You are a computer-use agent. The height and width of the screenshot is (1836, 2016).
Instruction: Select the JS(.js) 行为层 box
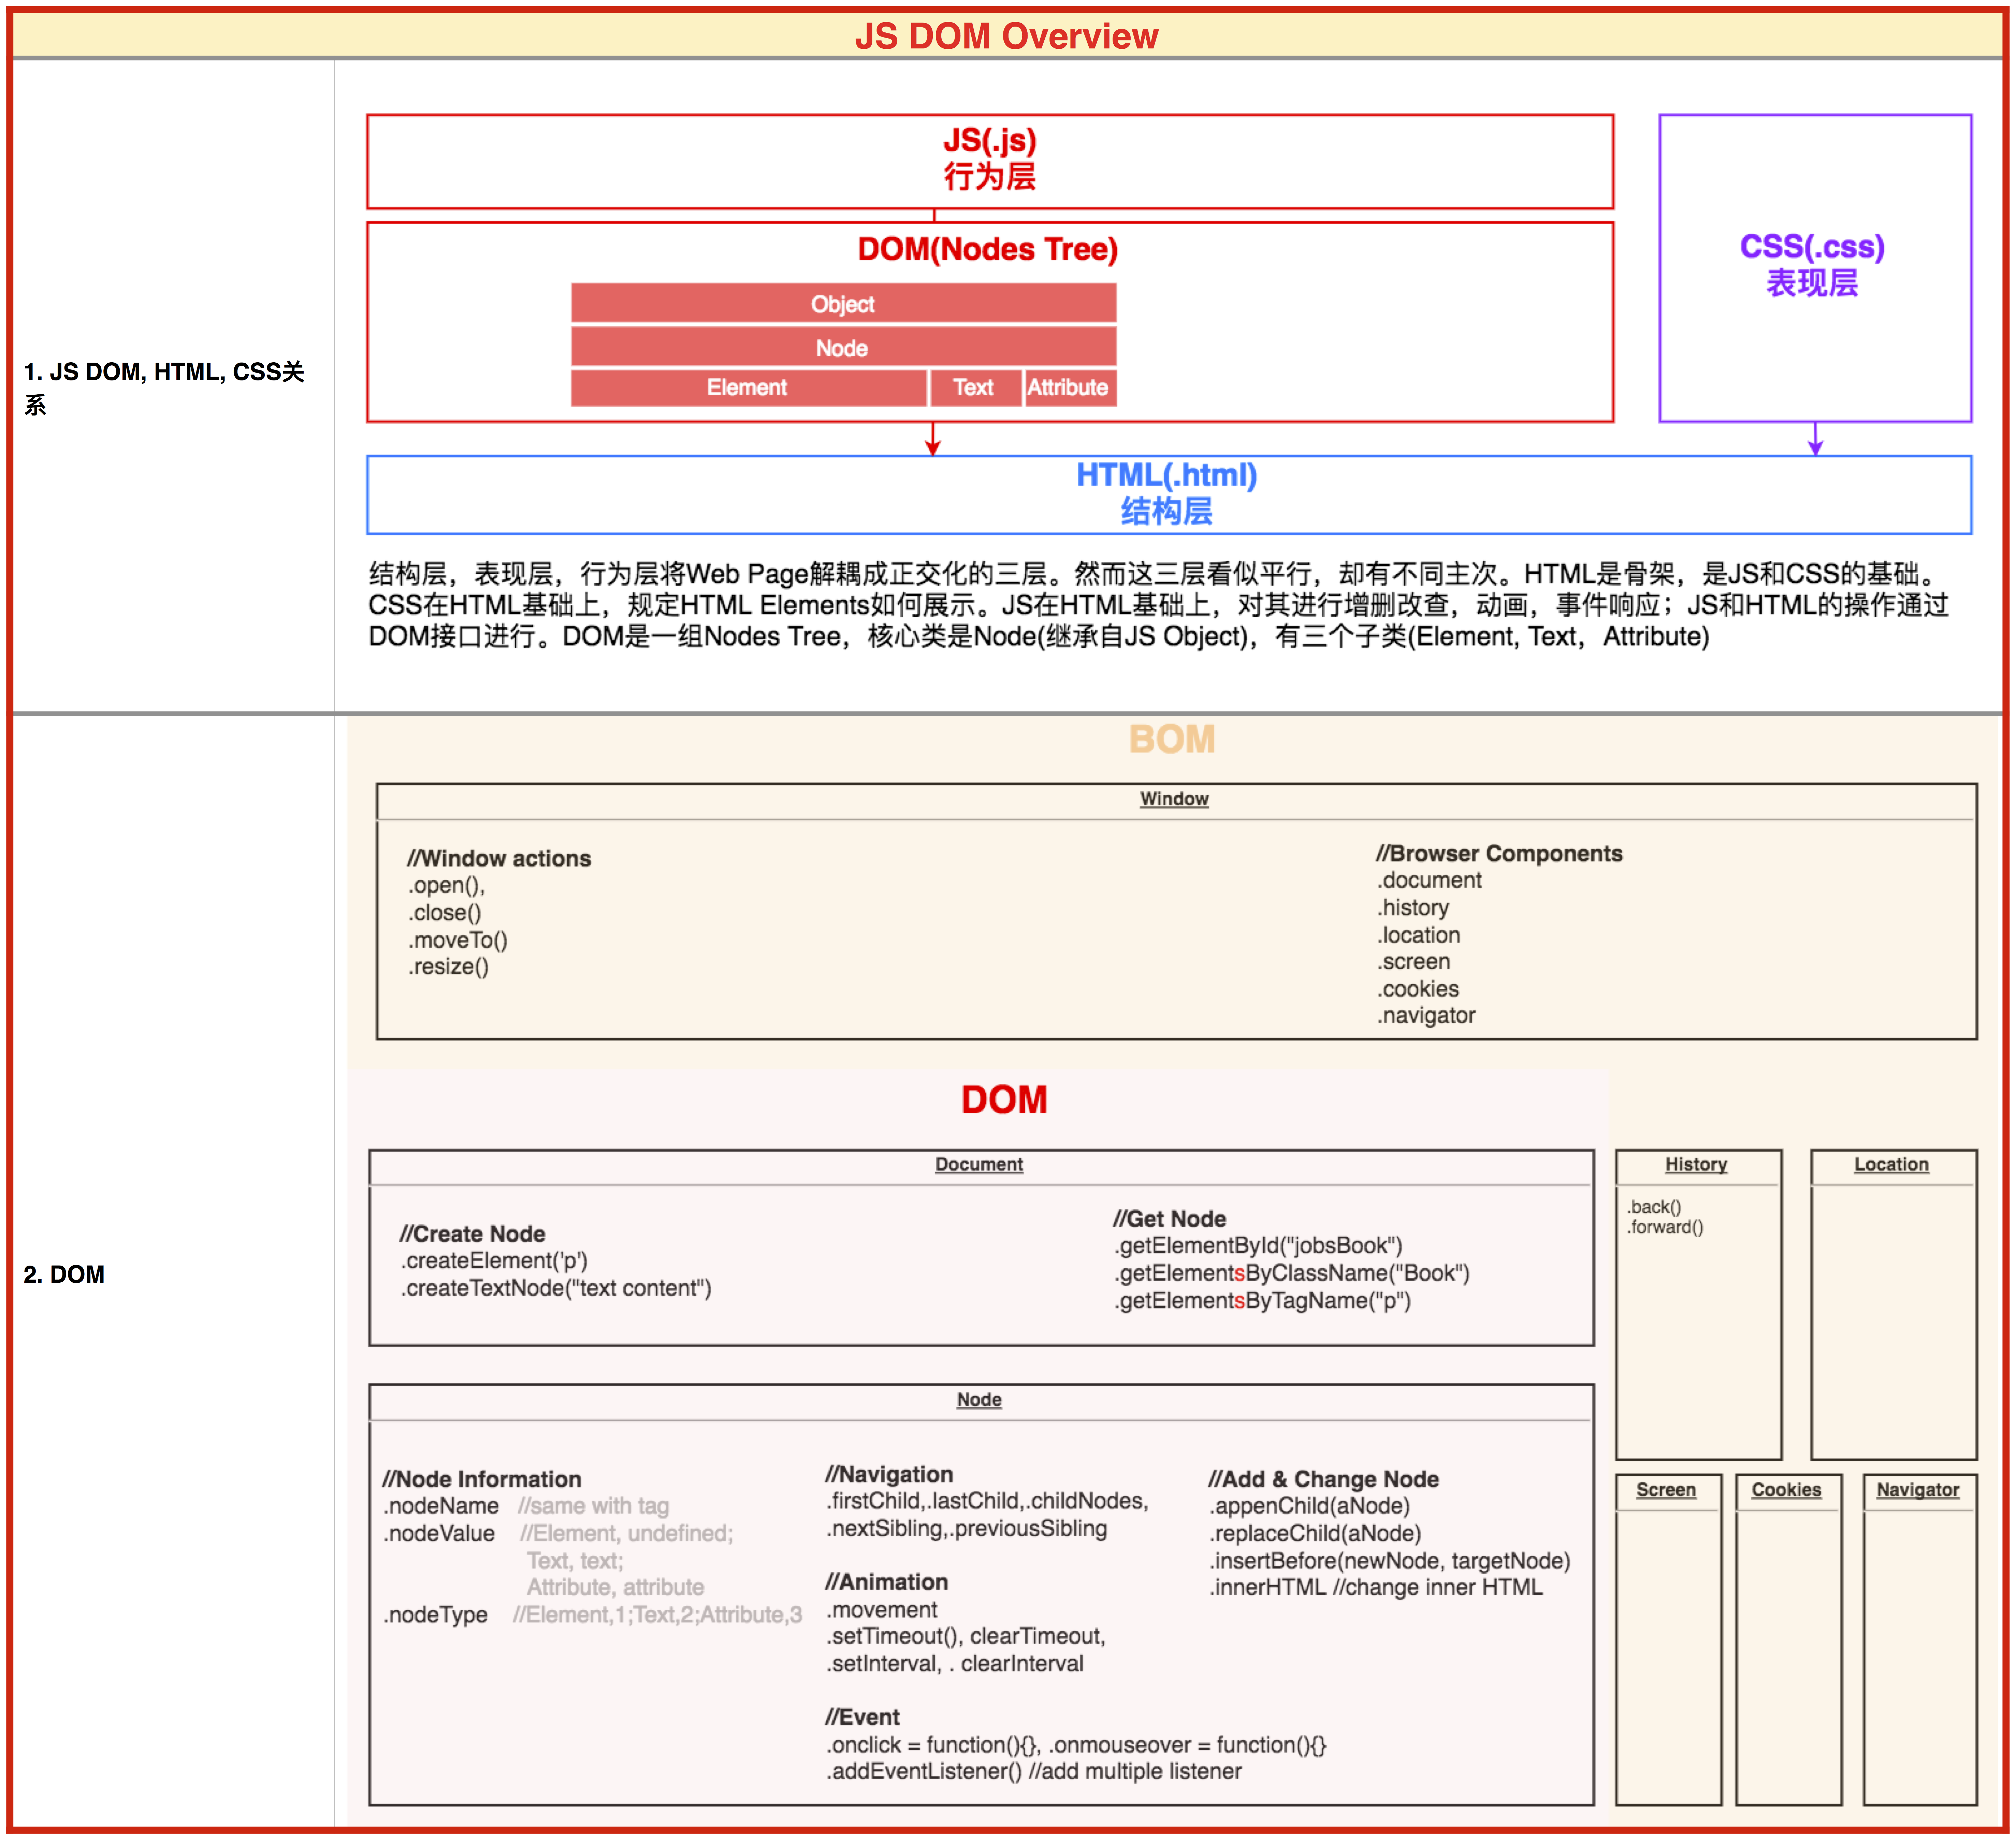990,161
